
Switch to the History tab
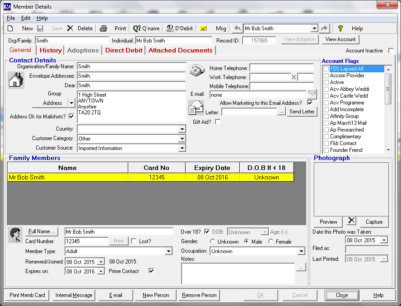click(51, 51)
